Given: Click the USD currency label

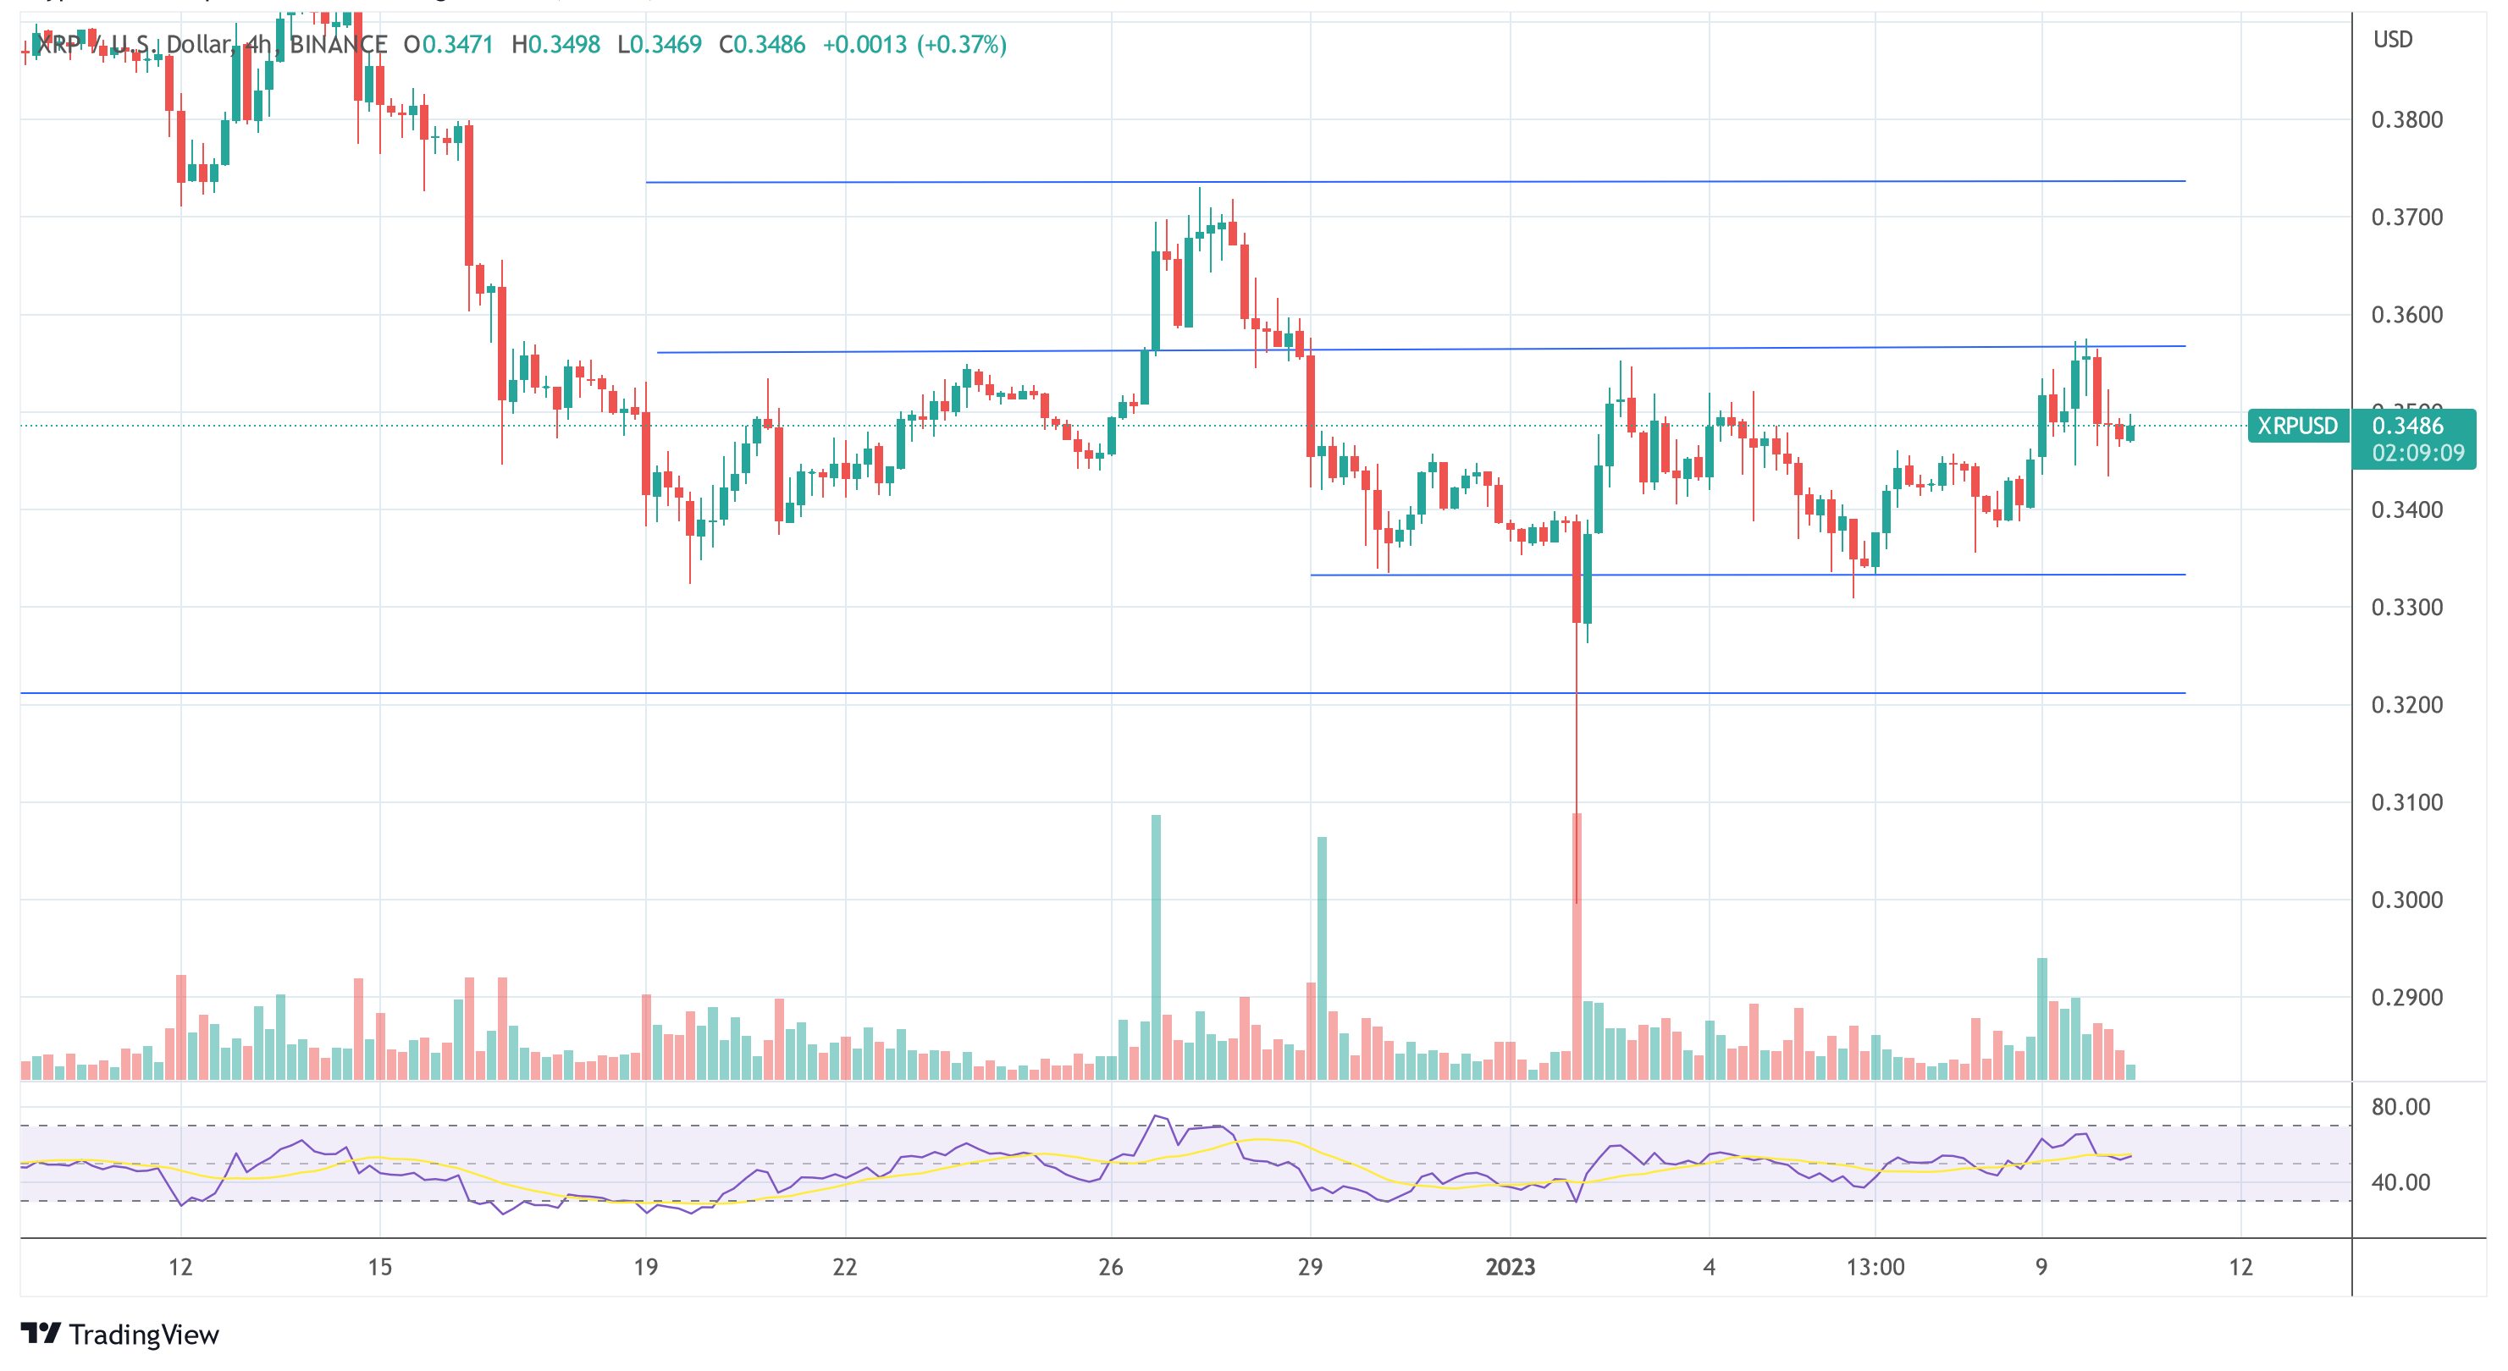Looking at the screenshot, I should tap(2392, 40).
